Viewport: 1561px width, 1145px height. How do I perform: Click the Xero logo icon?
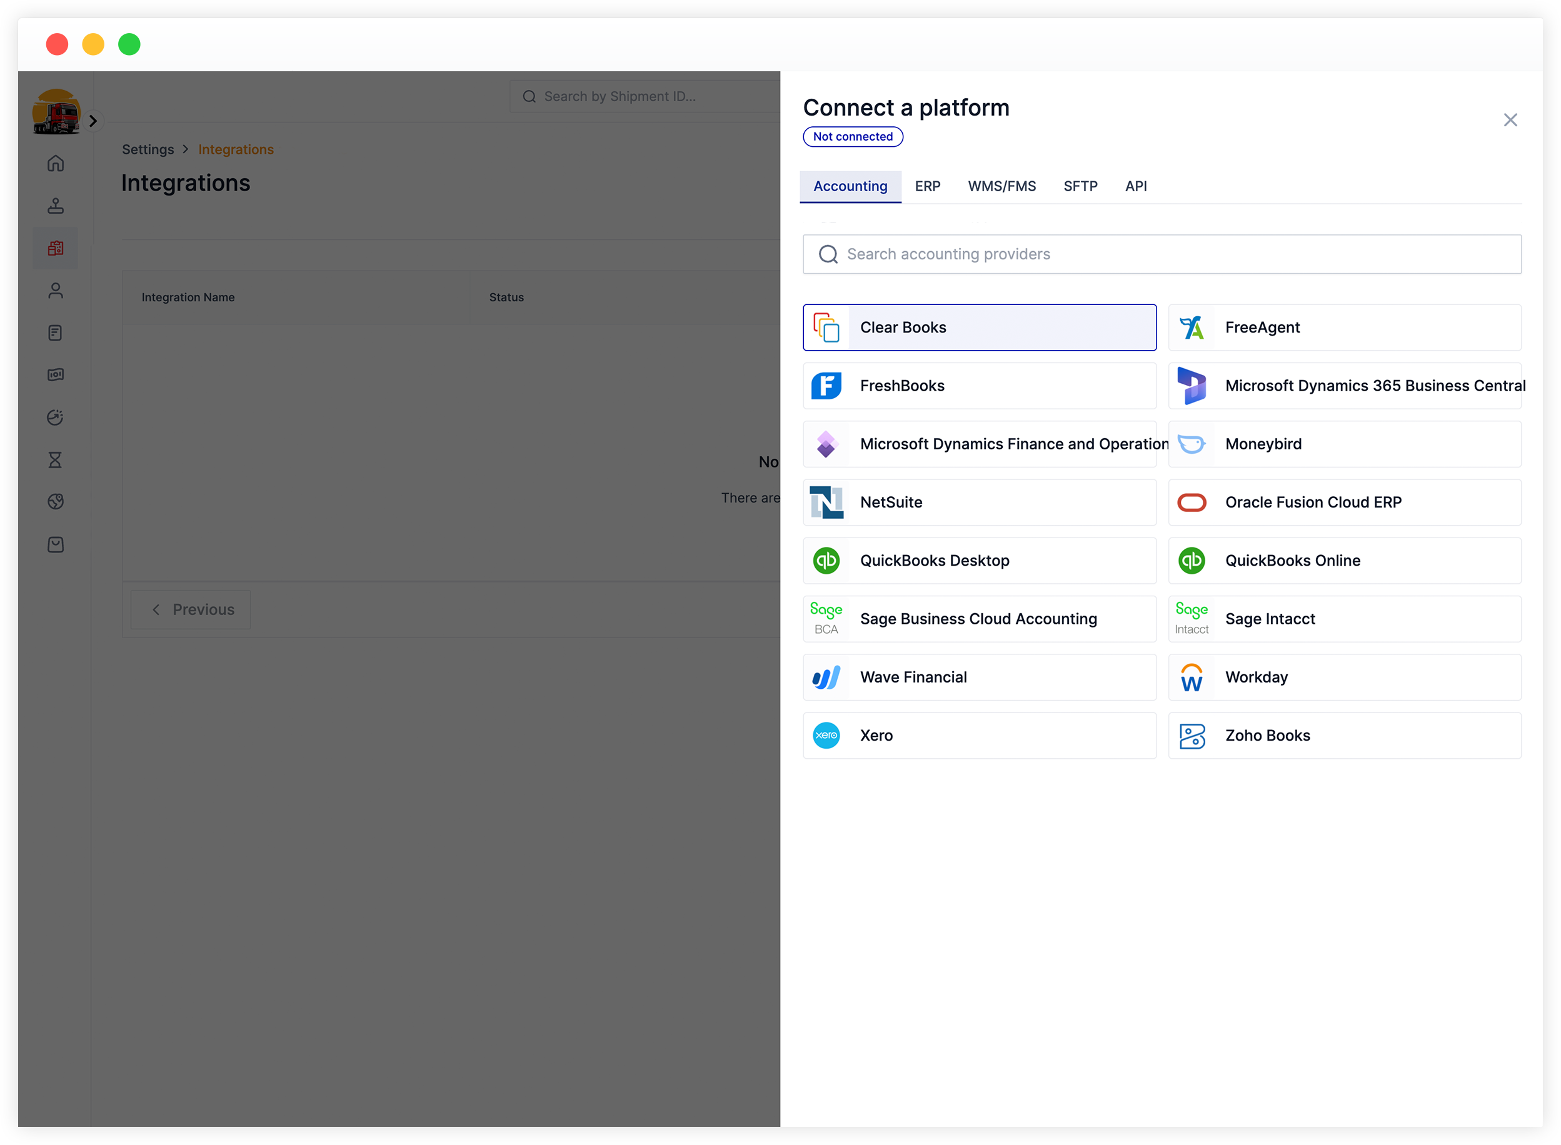[826, 736]
